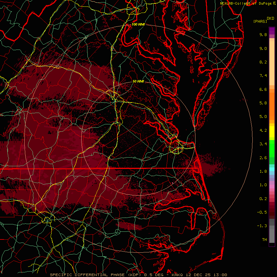This screenshot has width=277, height=277.
Task: Click the 5.0 scale value
Action: [263, 117]
